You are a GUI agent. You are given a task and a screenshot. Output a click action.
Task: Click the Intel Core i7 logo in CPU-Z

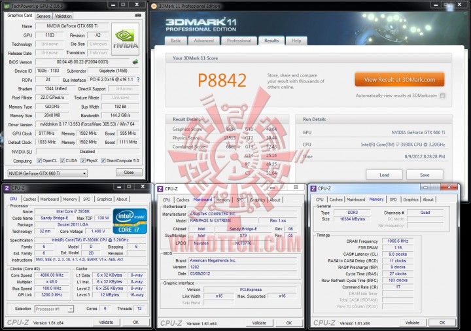point(130,221)
